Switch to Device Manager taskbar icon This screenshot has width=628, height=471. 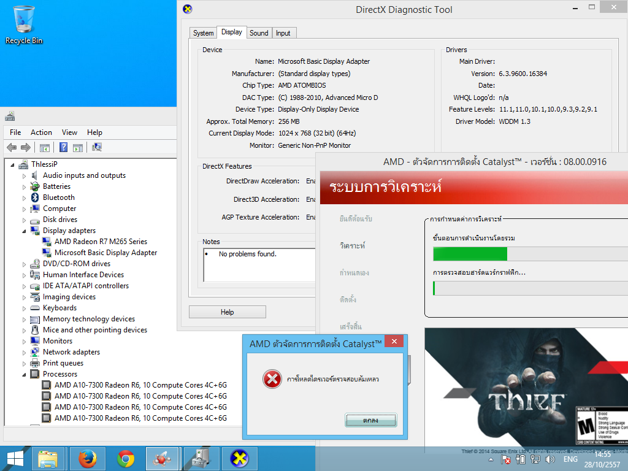coord(201,459)
